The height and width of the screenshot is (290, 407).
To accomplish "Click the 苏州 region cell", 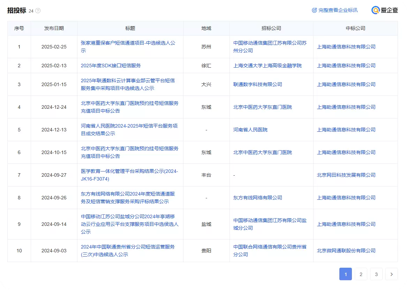I will point(206,47).
